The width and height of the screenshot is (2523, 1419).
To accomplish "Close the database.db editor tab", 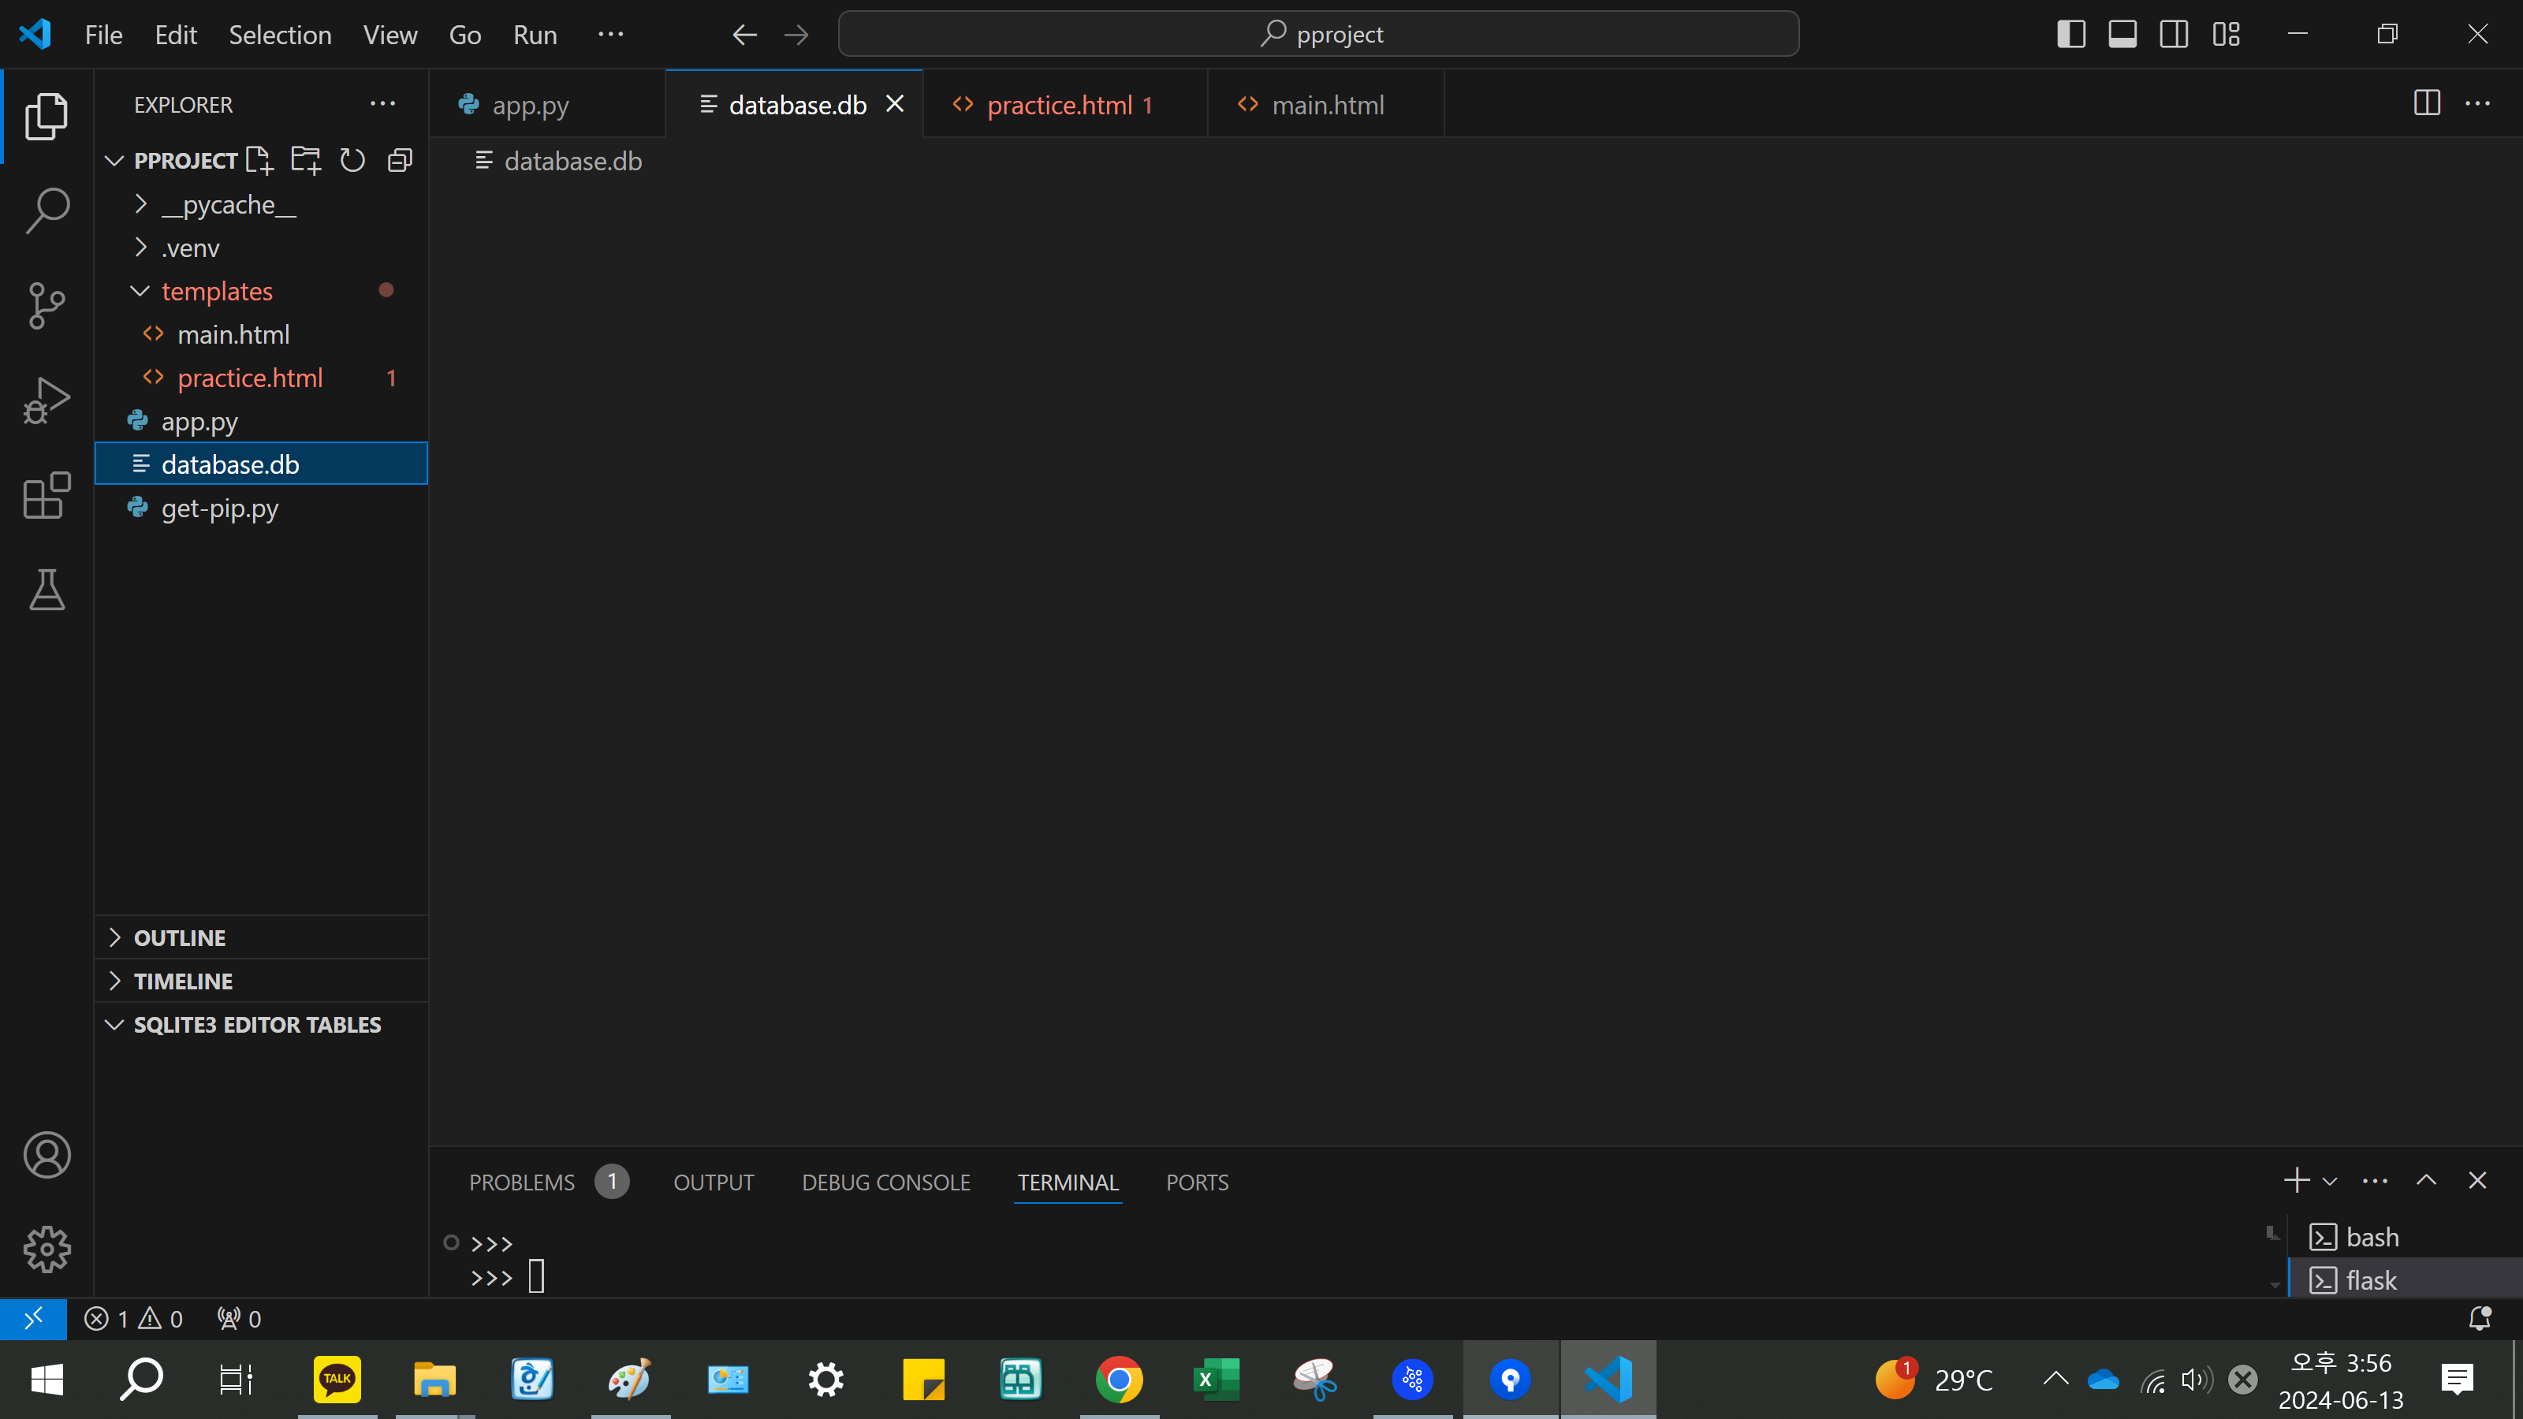I will pos(894,104).
